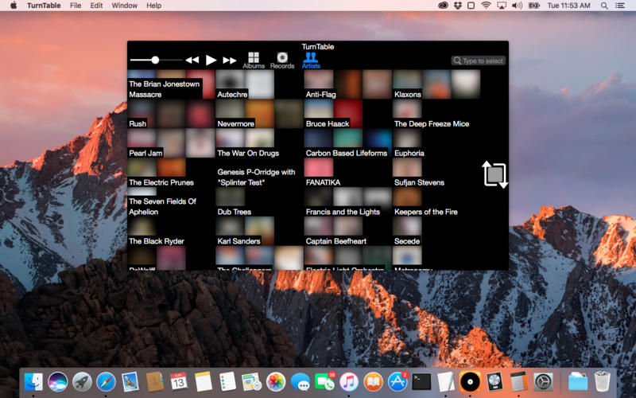The image size is (636, 398).
Task: Open the Window menu
Action: (x=124, y=6)
